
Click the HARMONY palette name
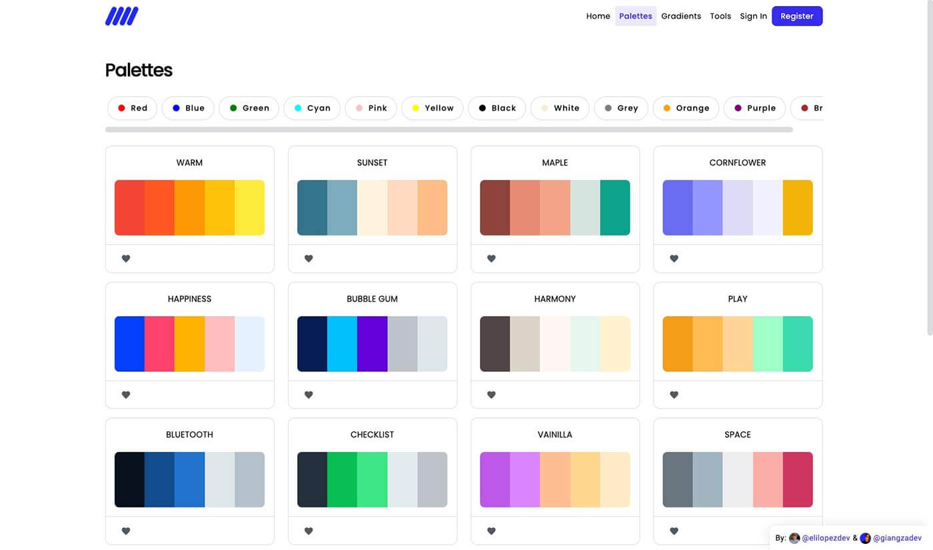(554, 299)
